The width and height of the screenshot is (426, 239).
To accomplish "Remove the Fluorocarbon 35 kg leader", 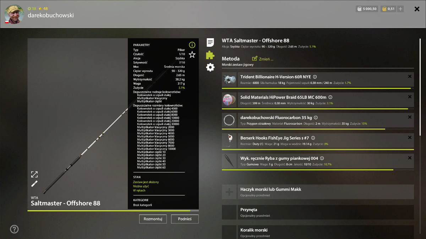I will [x=410, y=117].
